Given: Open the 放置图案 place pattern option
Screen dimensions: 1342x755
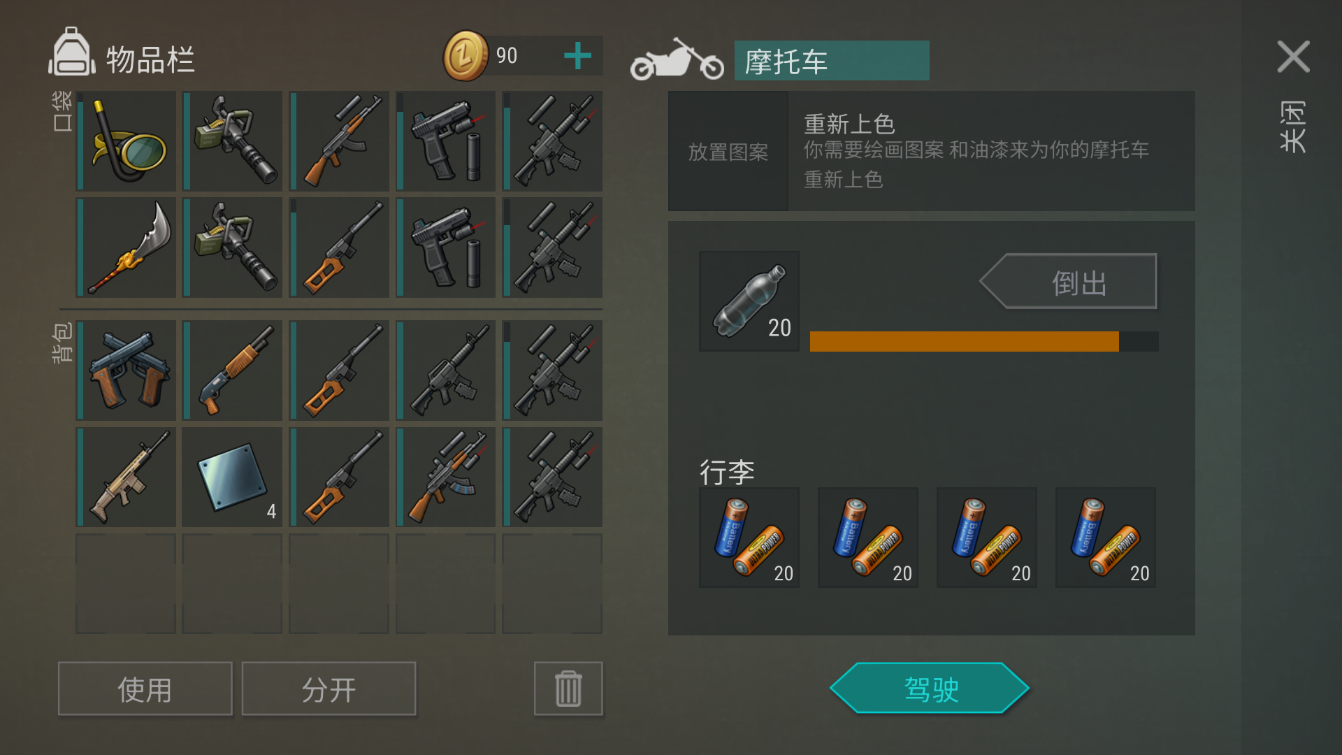Looking at the screenshot, I should pyautogui.click(x=728, y=151).
